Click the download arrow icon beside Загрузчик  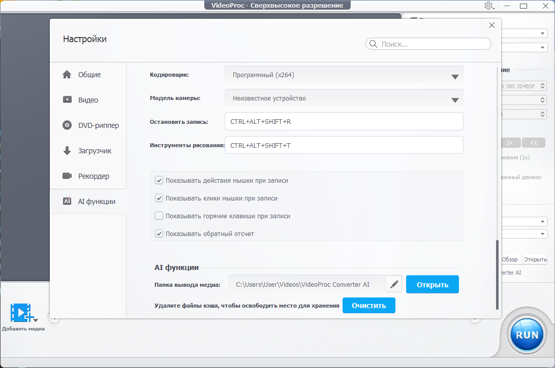67,151
